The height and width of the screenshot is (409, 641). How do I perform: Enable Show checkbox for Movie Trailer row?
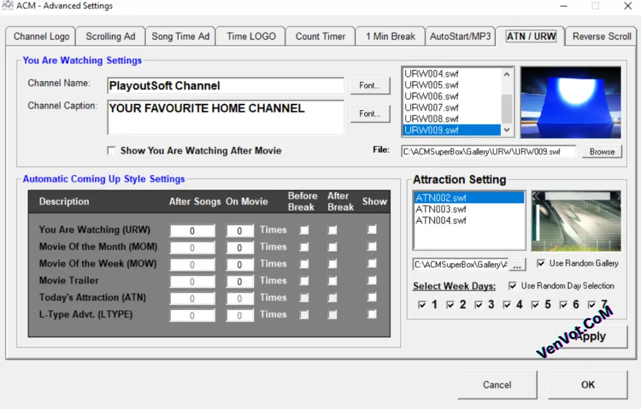372,281
